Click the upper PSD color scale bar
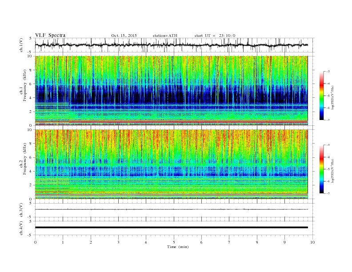Viewport: 352px width, 272px height. pos(321,96)
